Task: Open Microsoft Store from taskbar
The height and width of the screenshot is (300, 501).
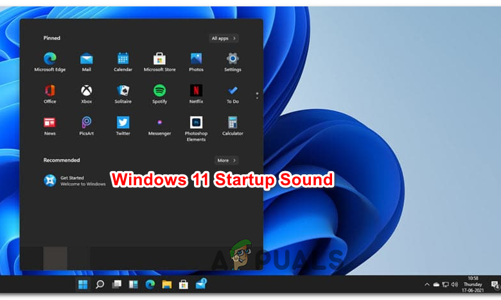Action: (184, 284)
